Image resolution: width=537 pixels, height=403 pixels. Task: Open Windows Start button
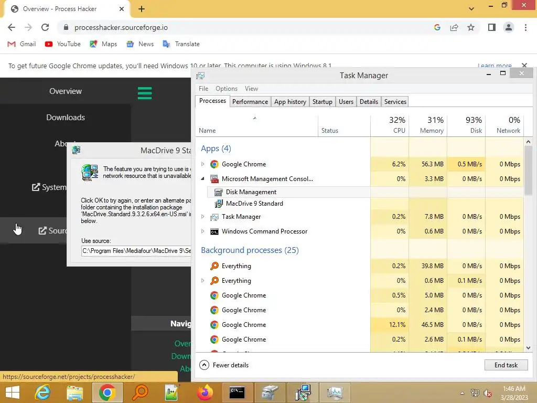pyautogui.click(x=13, y=393)
